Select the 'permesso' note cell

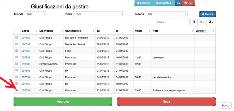pos(173,58)
